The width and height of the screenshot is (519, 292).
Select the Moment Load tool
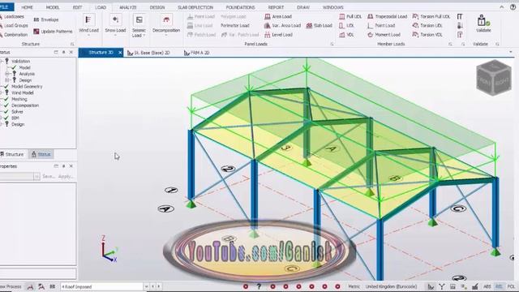384,34
